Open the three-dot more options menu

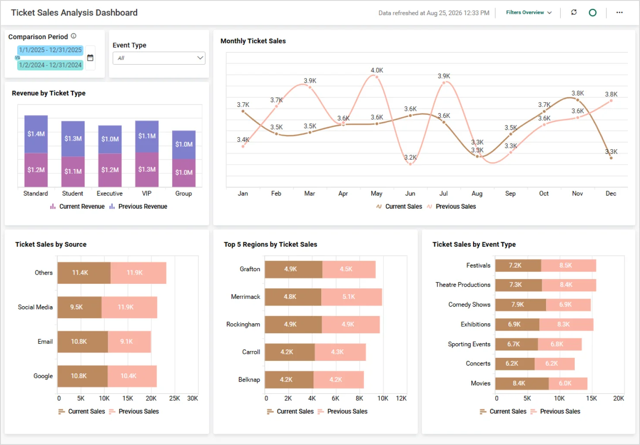pos(619,13)
